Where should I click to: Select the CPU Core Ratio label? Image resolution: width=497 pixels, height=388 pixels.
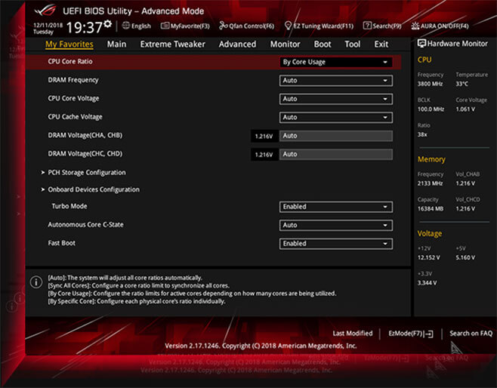70,61
